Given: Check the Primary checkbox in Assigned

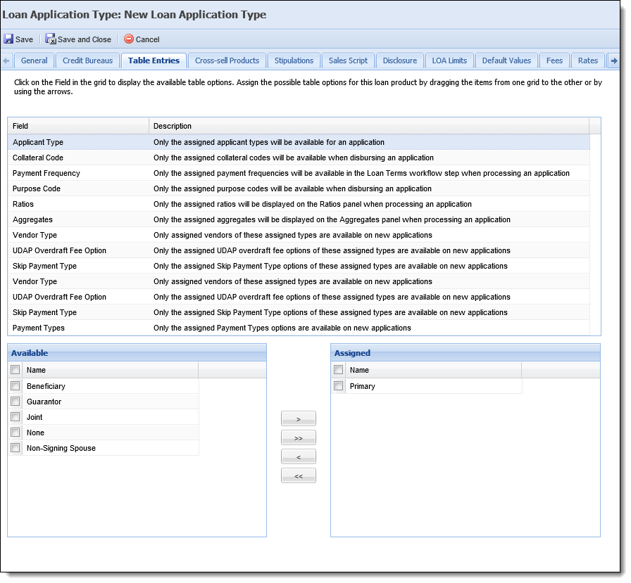Looking at the screenshot, I should pyautogui.click(x=339, y=385).
